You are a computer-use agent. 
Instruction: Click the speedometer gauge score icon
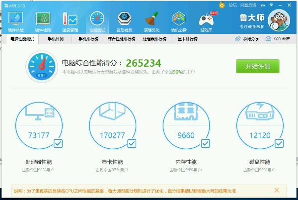tap(42, 67)
